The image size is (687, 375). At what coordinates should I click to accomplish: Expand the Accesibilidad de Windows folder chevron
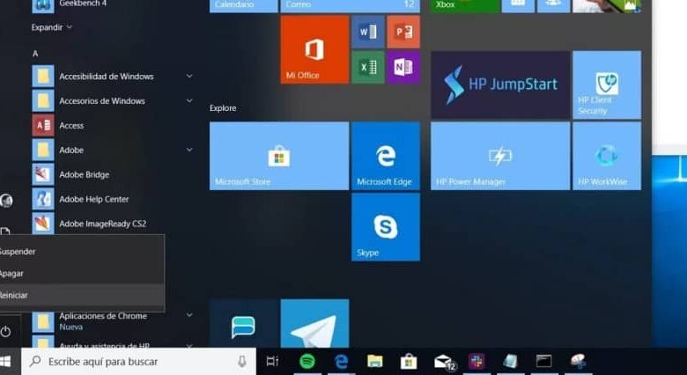pos(189,77)
